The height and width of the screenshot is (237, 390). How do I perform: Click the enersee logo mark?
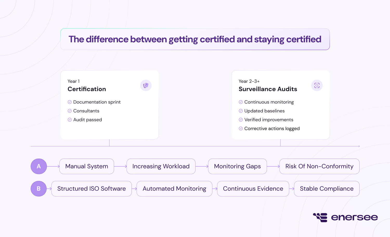321,217
